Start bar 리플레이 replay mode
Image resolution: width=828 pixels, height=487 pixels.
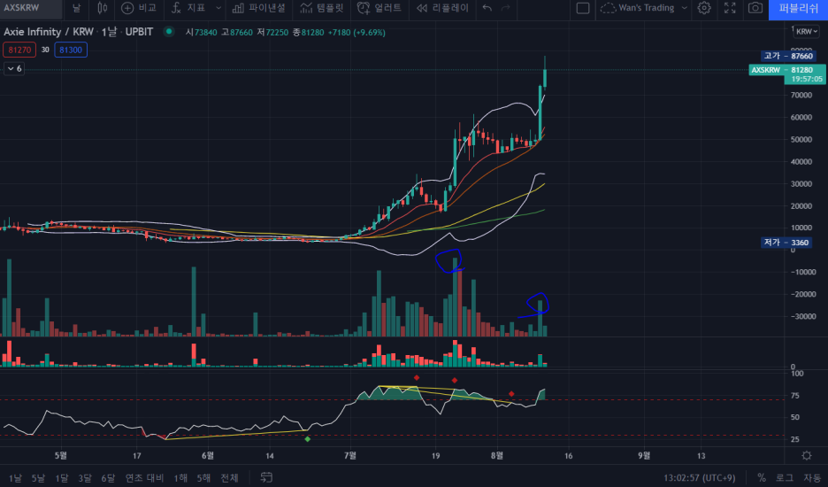pyautogui.click(x=442, y=8)
